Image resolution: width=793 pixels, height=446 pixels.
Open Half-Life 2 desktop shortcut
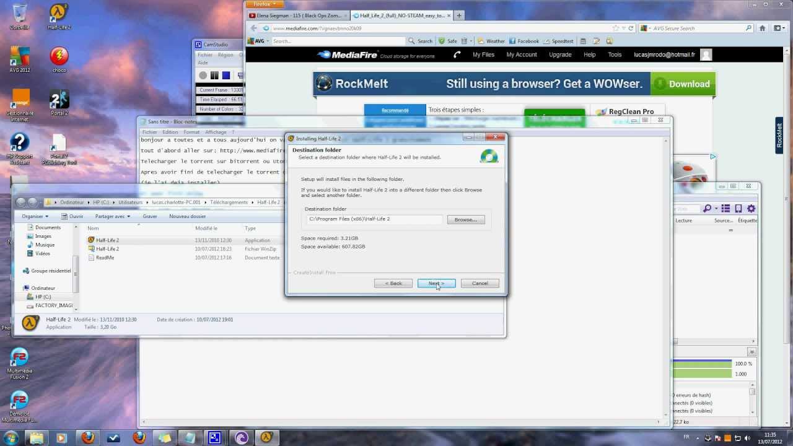(x=59, y=17)
